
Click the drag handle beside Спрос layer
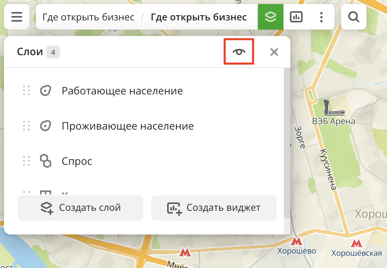point(26,161)
